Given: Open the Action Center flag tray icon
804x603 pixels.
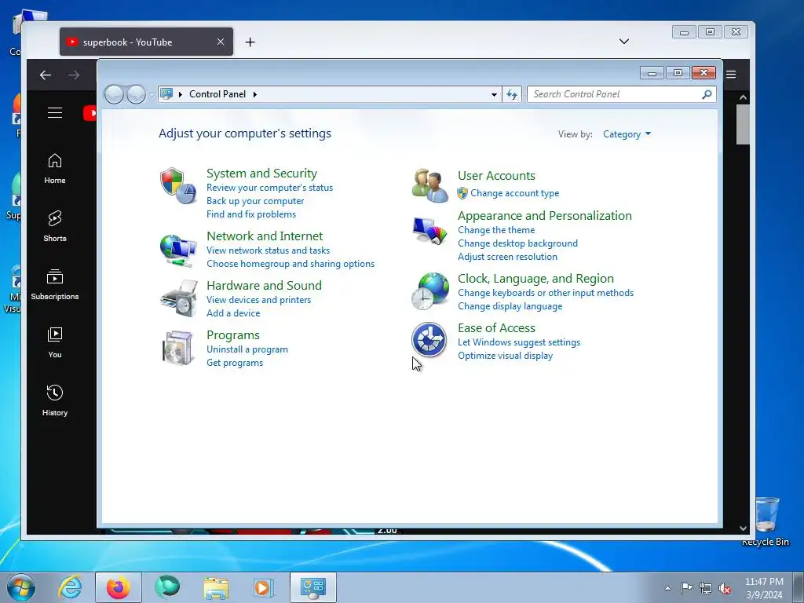Looking at the screenshot, I should [686, 588].
